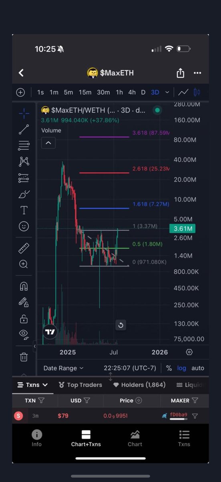This screenshot has height=482, width=221.
Task: Choose the 5m timeframe
Action: pos(68,92)
